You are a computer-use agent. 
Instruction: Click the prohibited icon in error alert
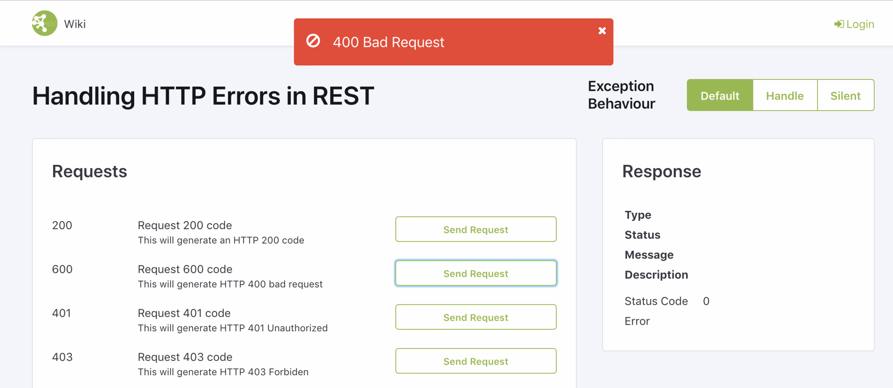click(313, 41)
